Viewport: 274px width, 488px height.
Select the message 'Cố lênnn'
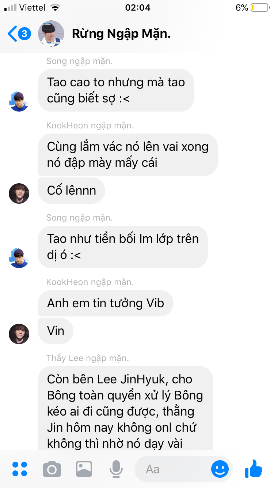[x=72, y=191]
